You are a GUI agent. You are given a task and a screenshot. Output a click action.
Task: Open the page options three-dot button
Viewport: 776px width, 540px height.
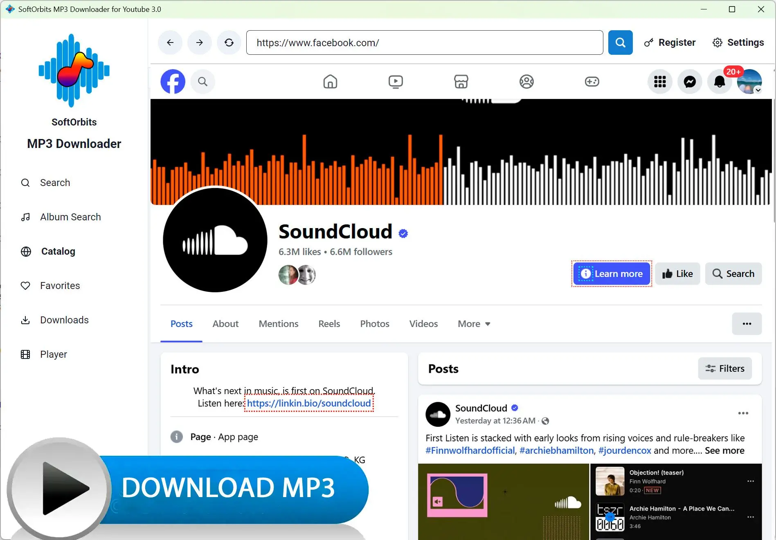747,324
